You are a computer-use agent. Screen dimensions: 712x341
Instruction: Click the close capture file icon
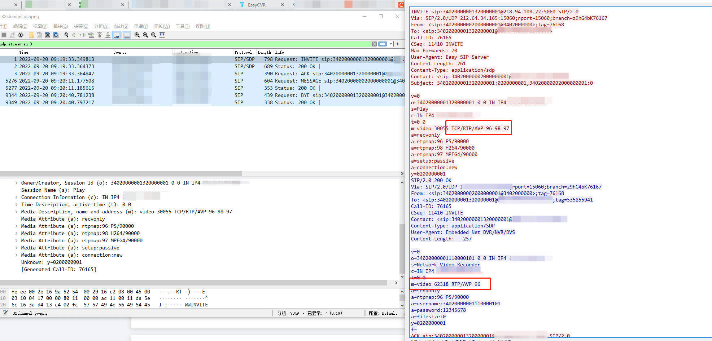[x=48, y=35]
